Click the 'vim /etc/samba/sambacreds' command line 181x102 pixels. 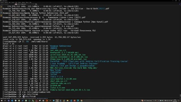coord(36,92)
